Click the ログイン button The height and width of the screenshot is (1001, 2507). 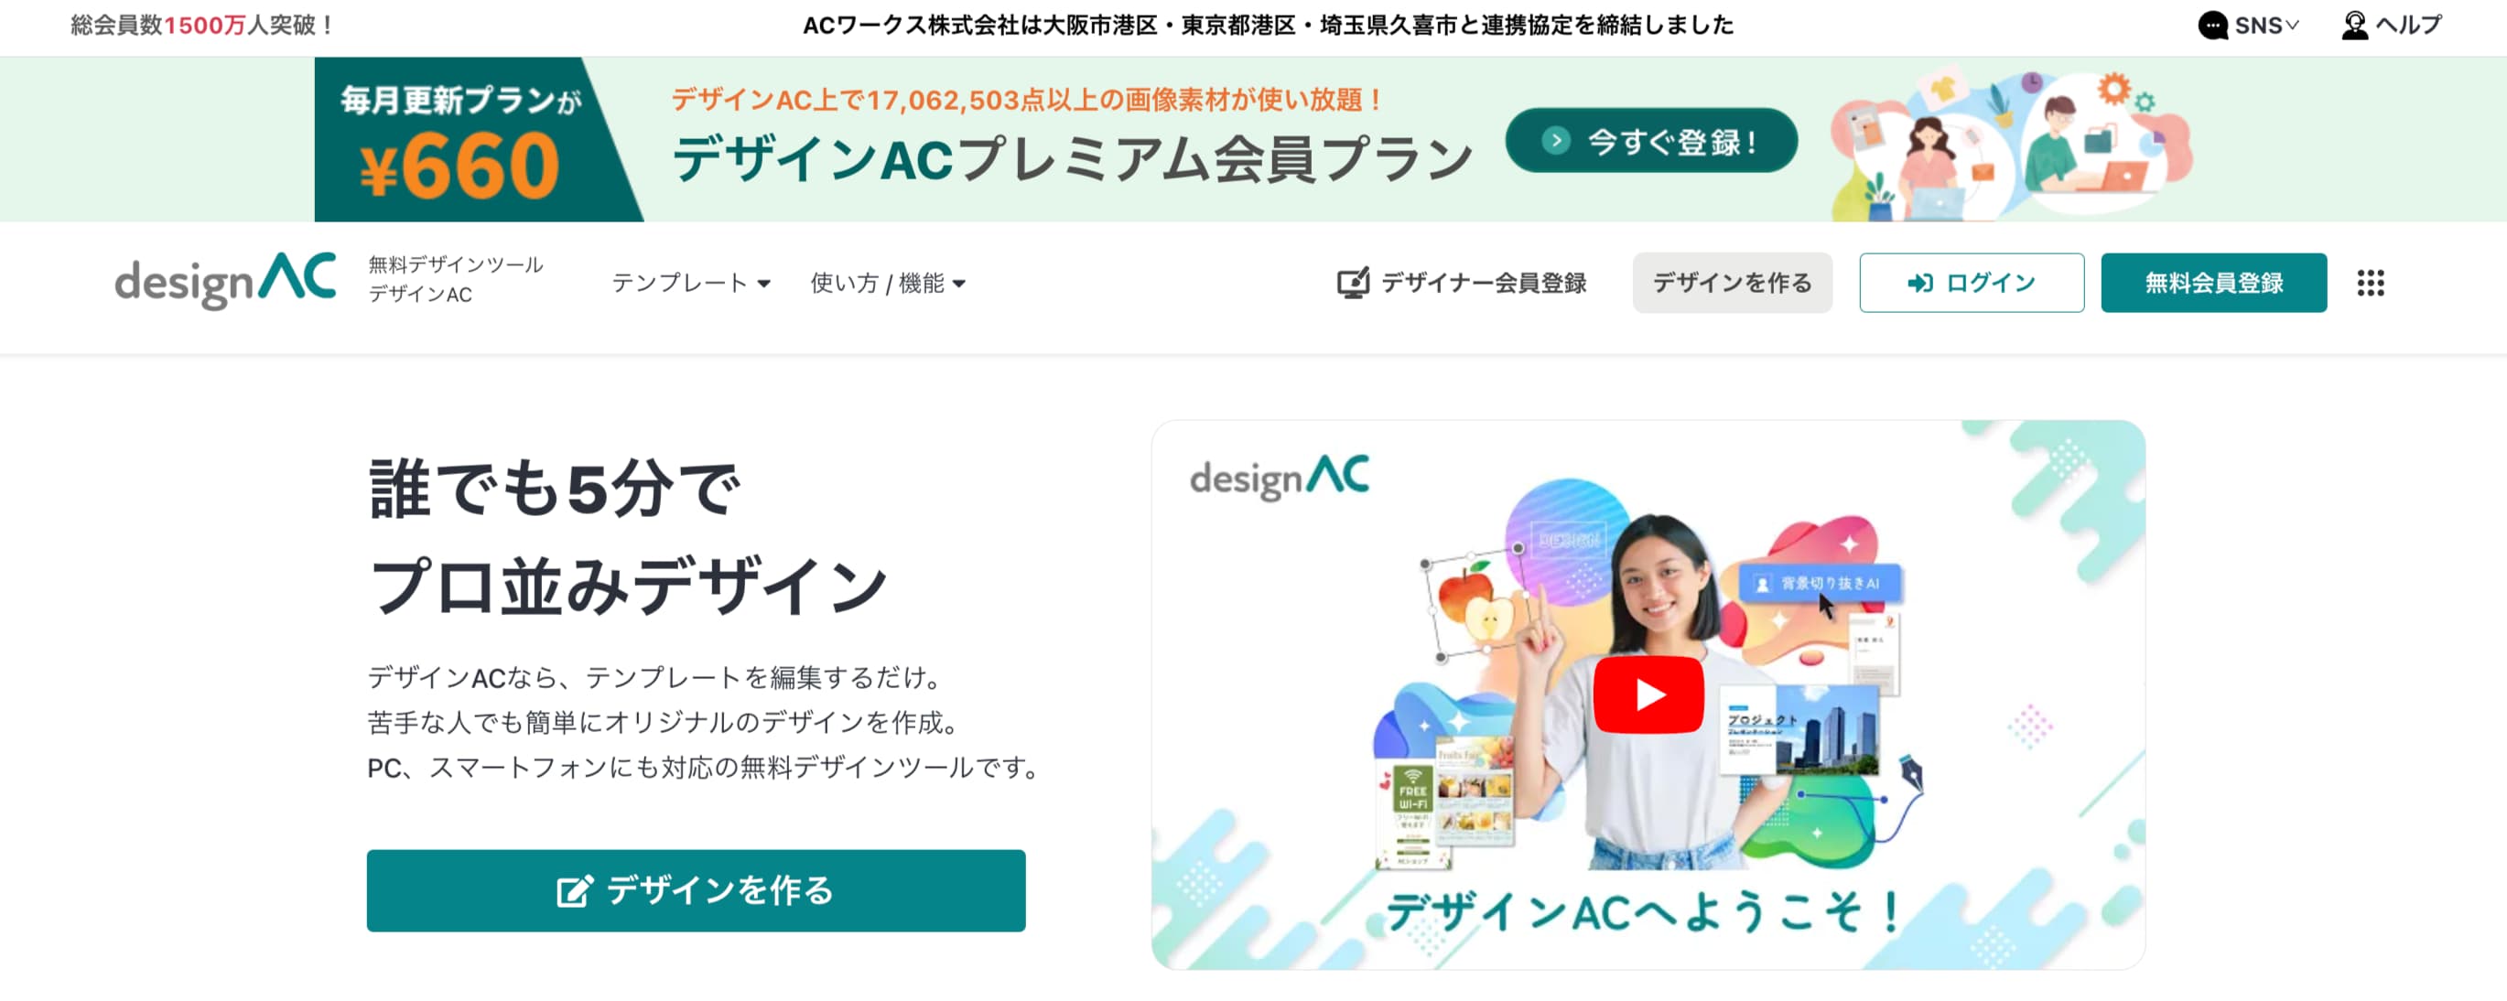point(1971,283)
